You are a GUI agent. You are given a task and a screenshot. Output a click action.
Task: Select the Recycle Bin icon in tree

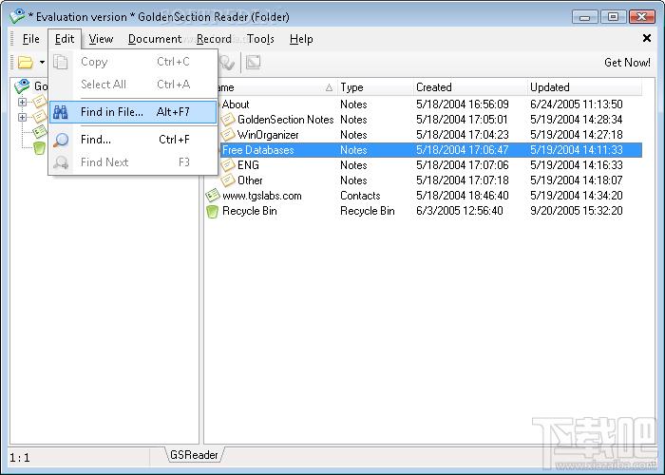[39, 147]
